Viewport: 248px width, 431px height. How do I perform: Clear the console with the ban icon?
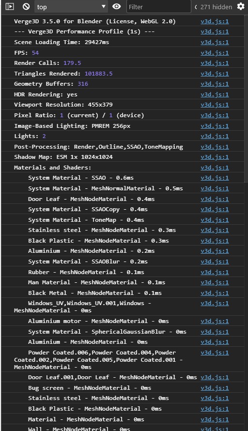(x=26, y=6)
